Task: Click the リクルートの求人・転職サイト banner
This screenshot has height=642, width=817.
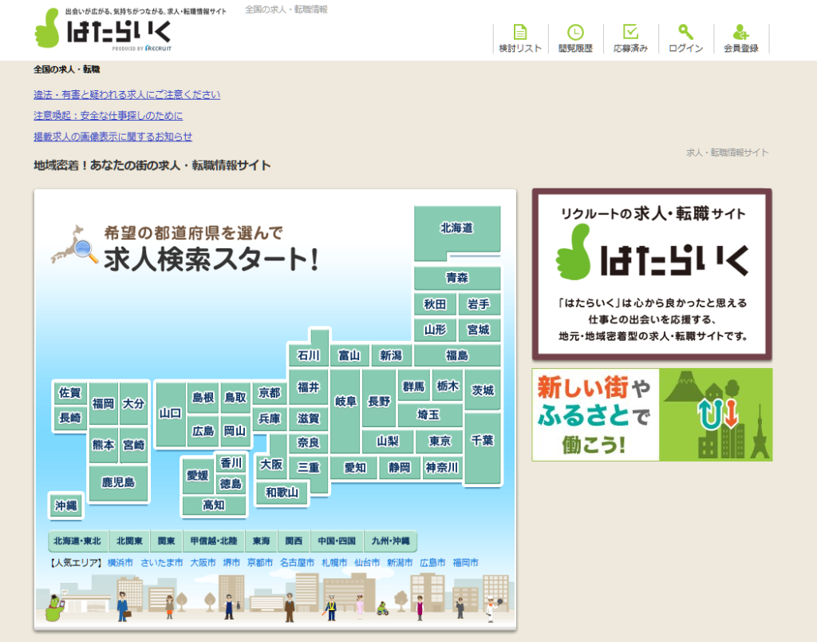Action: (x=652, y=274)
